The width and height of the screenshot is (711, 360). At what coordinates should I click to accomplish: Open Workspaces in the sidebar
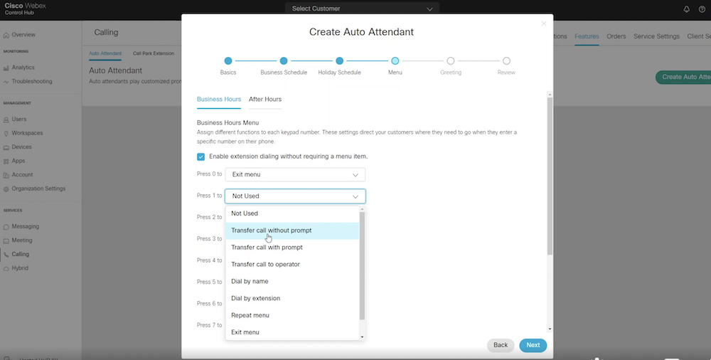click(x=27, y=134)
